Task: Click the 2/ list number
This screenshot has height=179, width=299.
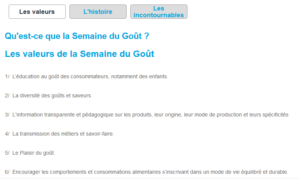Action: tap(7, 95)
